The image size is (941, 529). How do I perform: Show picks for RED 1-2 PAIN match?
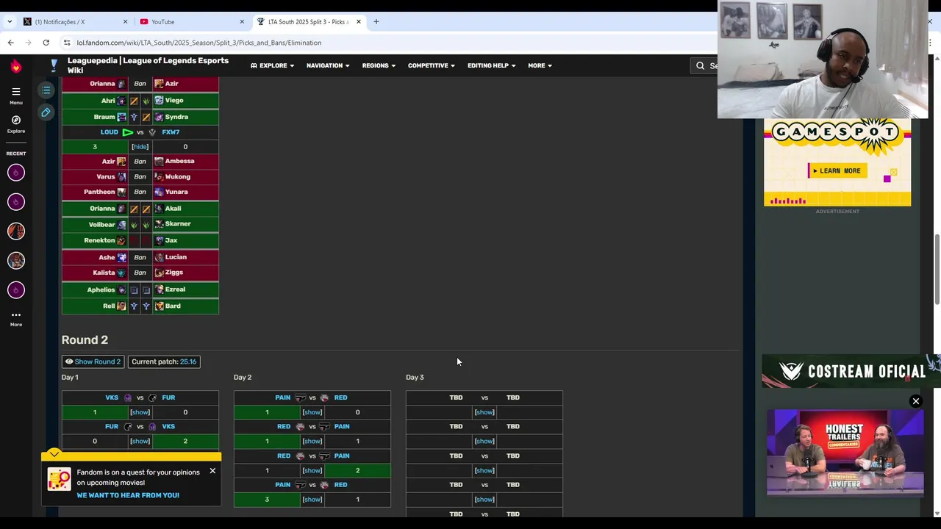(312, 470)
